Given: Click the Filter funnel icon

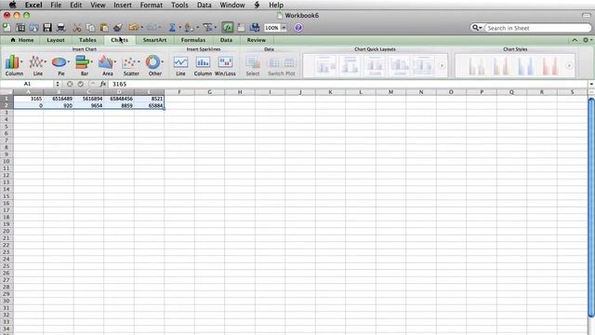Looking at the screenshot, I should click(207, 27).
